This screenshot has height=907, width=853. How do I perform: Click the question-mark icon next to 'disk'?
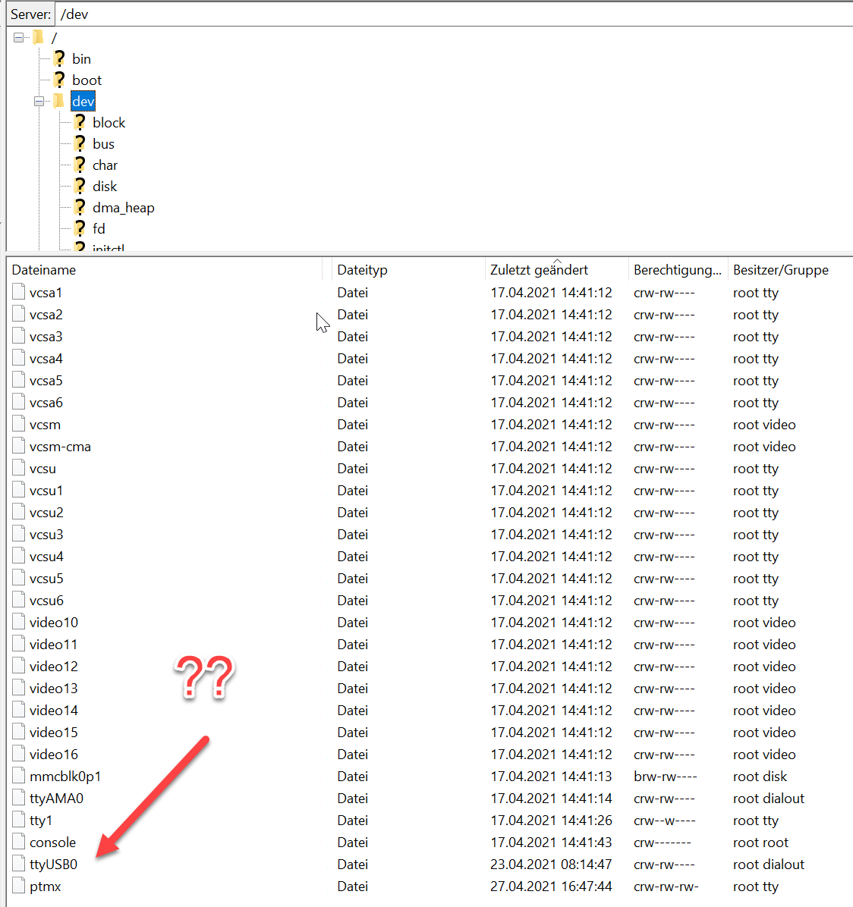(80, 186)
